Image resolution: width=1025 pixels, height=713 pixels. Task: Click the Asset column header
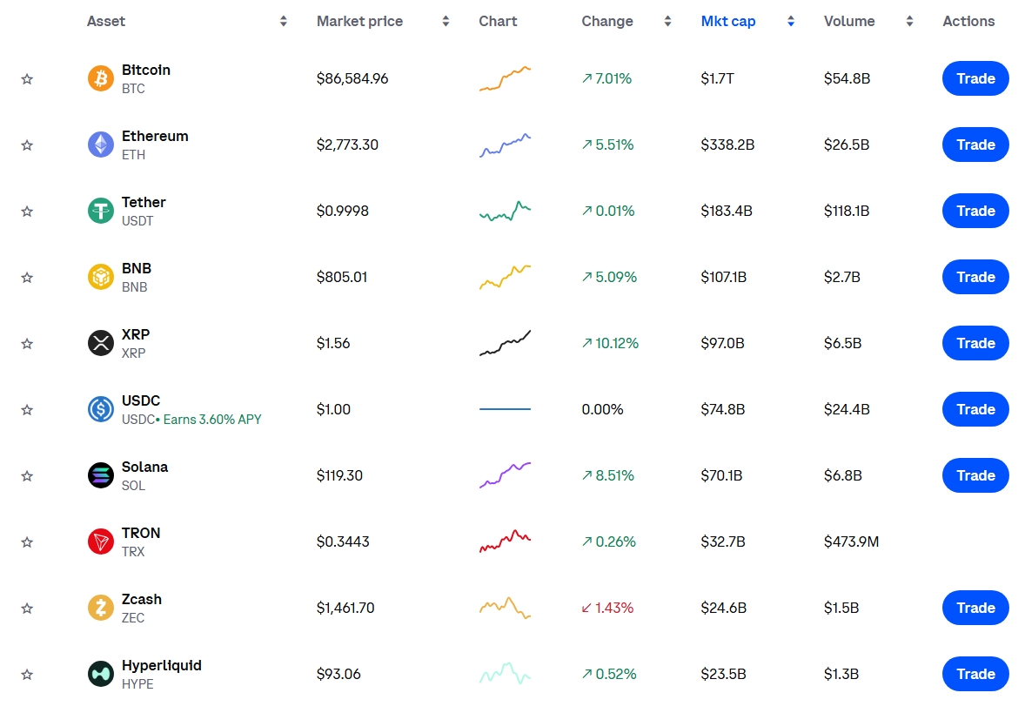[106, 21]
